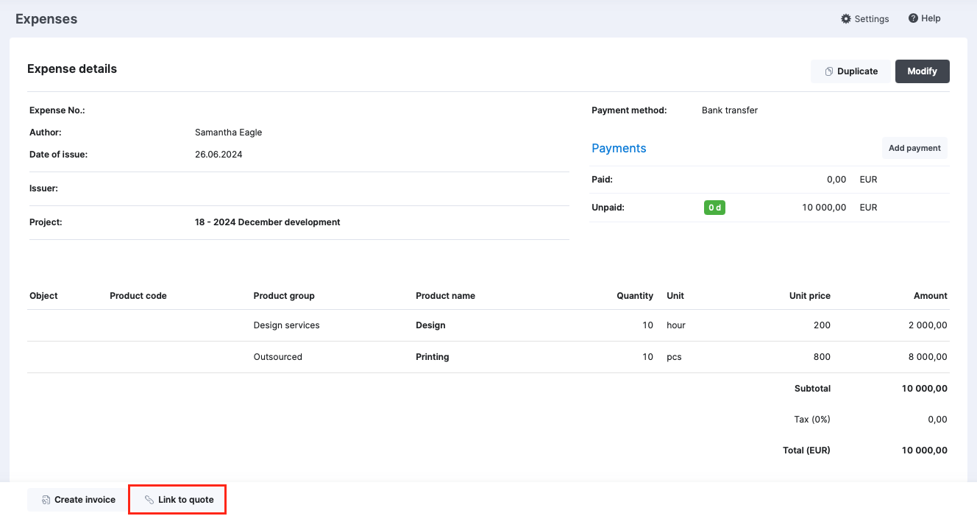The height and width of the screenshot is (516, 977).
Task: Click the Modify button
Action: 923,71
